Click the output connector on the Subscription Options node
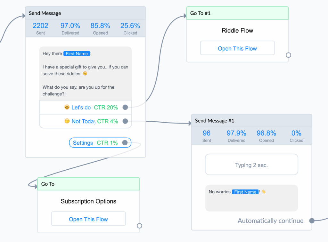328x242 pixels. [x=139, y=226]
